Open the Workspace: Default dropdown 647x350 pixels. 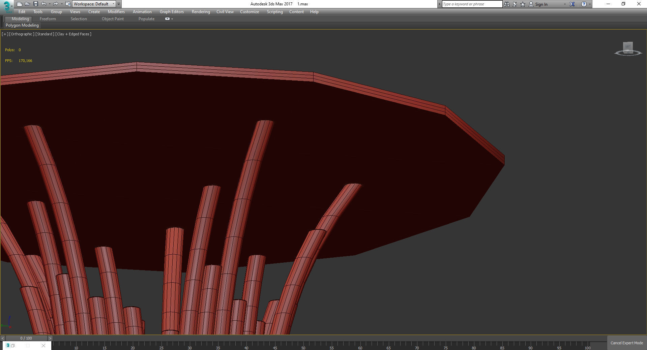94,4
